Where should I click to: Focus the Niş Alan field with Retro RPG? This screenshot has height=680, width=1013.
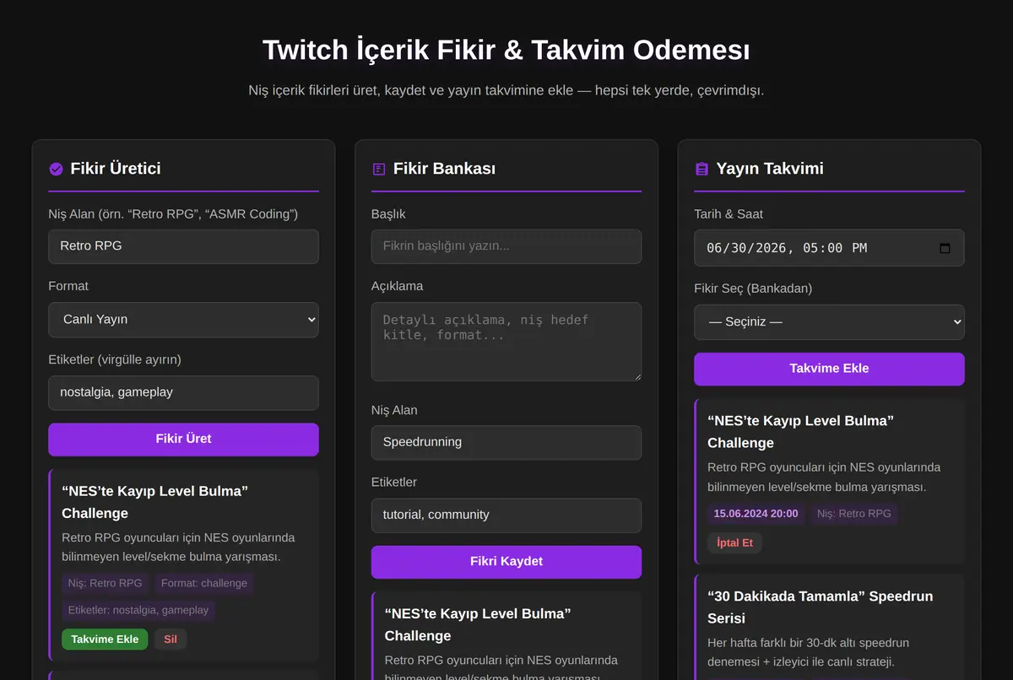[x=183, y=246]
